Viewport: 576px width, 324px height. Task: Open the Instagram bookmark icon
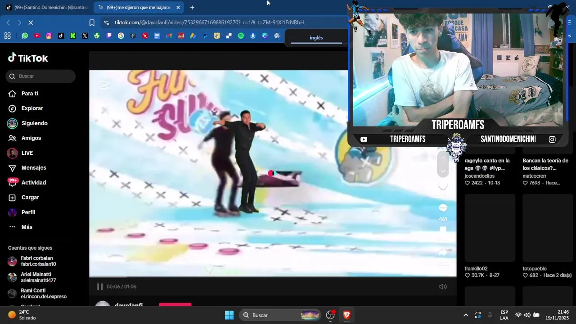pyautogui.click(x=49, y=36)
